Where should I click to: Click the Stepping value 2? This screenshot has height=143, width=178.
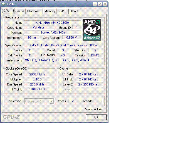point(95,50)
